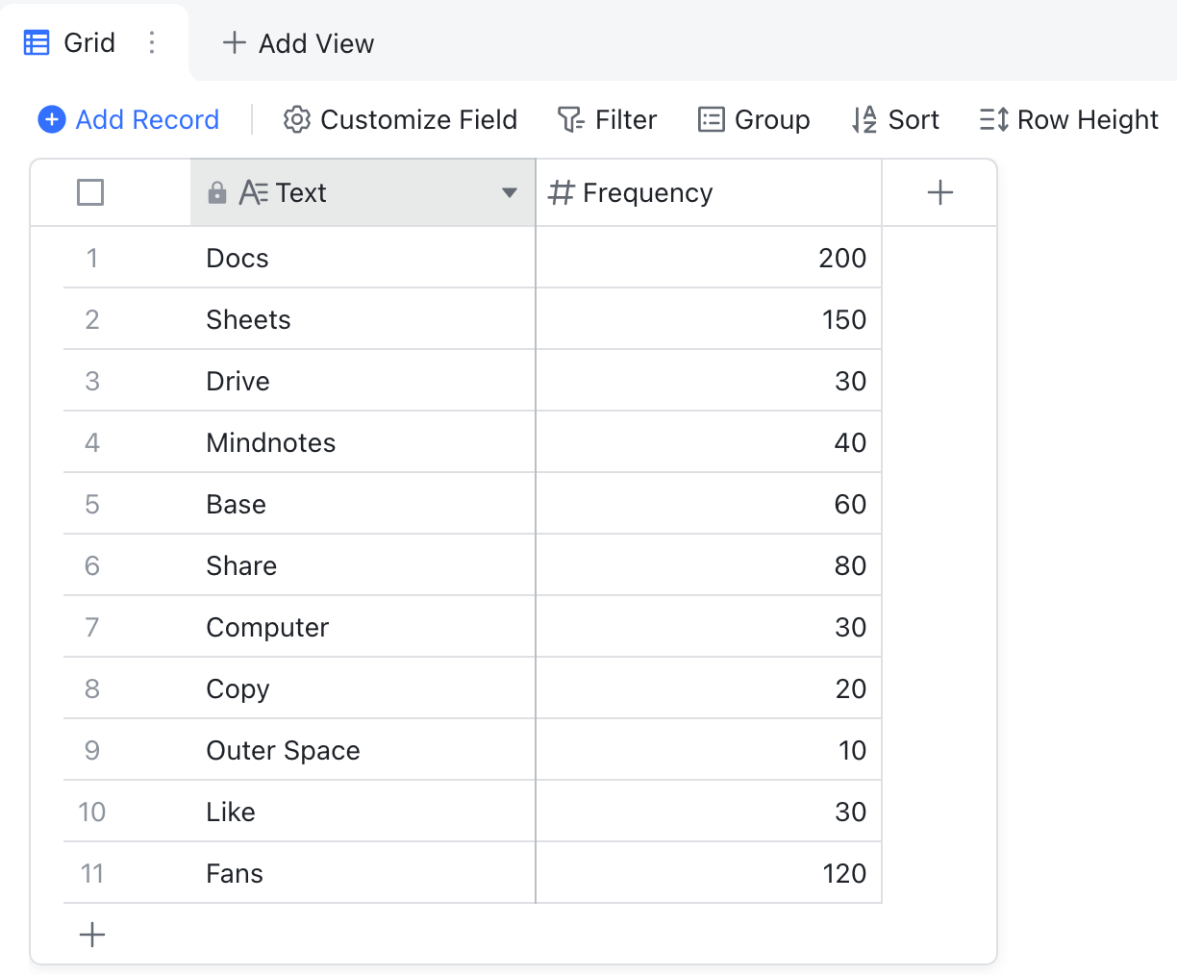Click the Group icon in toolbar
The width and height of the screenshot is (1177, 975).
pos(710,119)
